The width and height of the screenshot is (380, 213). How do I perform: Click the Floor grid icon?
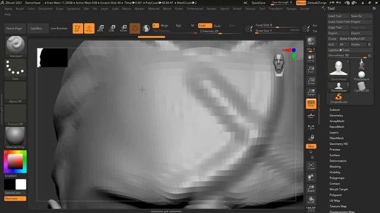pos(311,115)
